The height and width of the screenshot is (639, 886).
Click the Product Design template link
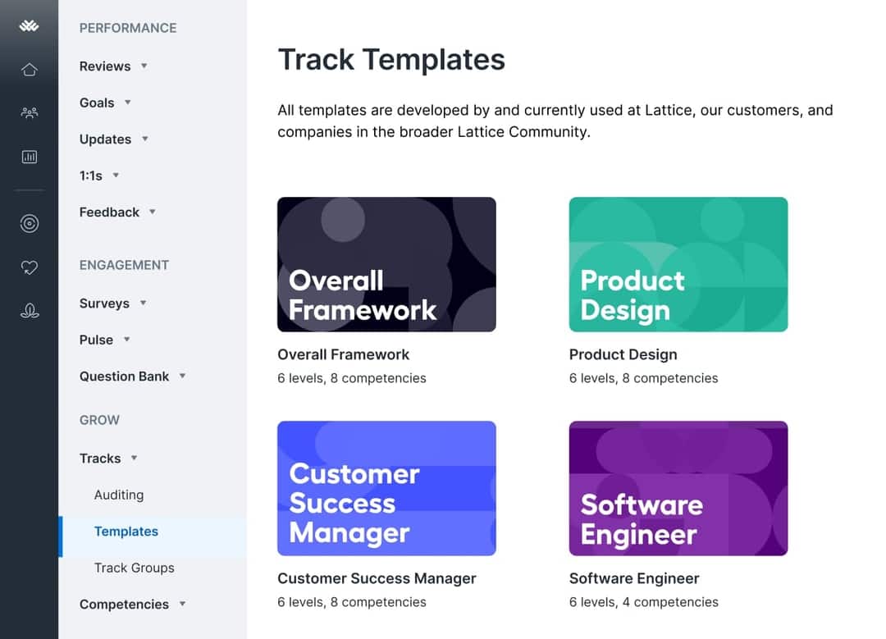[623, 354]
